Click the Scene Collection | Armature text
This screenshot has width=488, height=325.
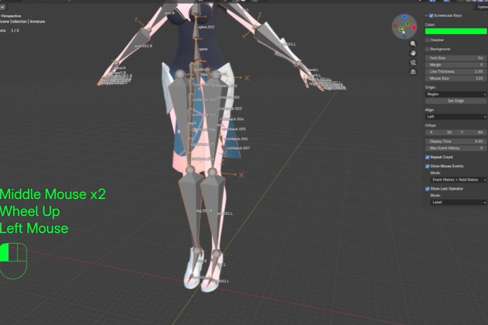coord(22,22)
